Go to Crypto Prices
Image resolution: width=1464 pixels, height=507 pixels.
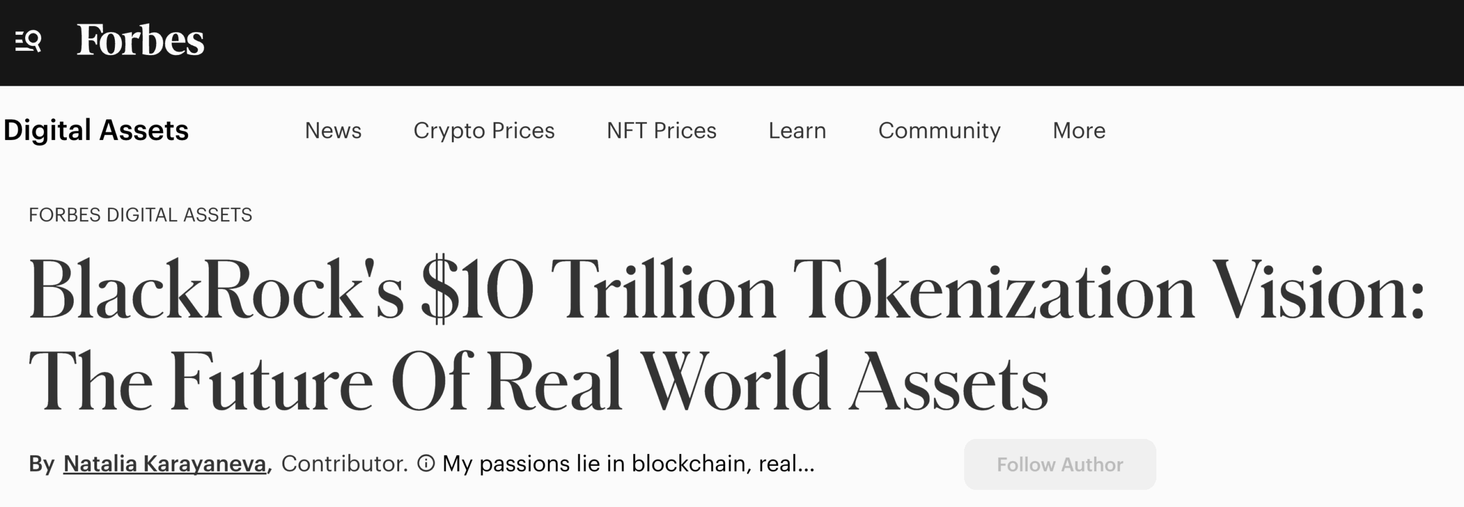[x=484, y=130]
